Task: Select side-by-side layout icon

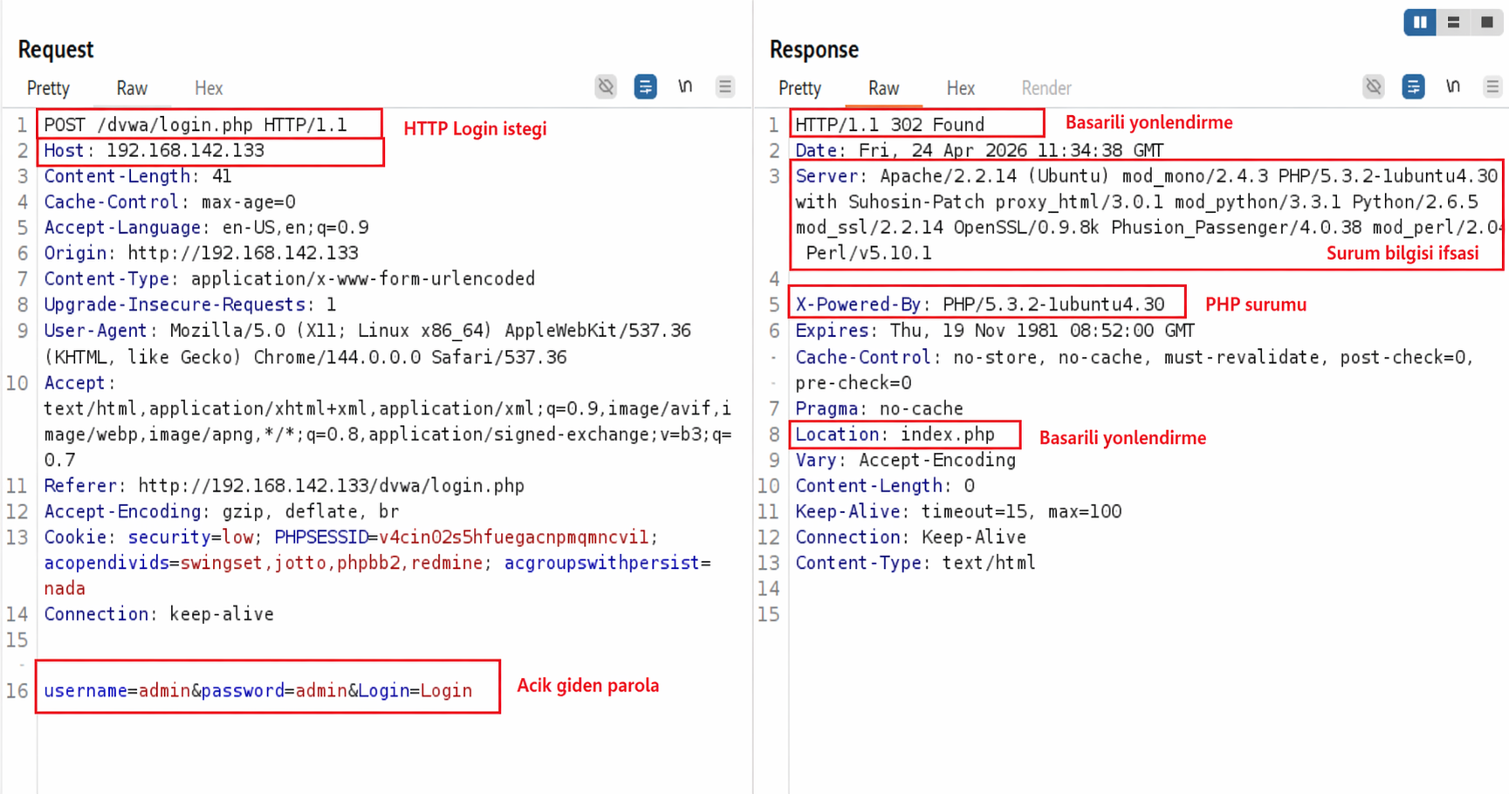Action: point(1420,22)
